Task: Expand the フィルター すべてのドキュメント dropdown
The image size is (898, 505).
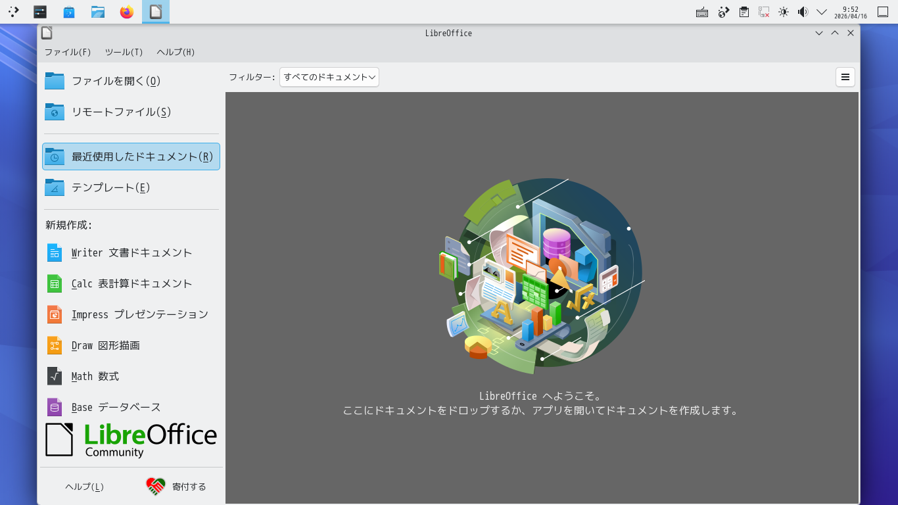Action: click(x=329, y=77)
